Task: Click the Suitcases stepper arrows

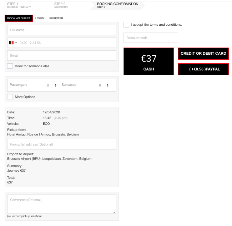Action: pyautogui.click(x=107, y=85)
